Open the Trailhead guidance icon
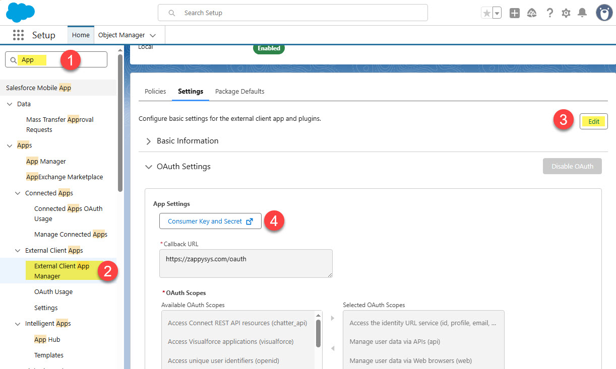Image resolution: width=616 pixels, height=369 pixels. tap(532, 13)
